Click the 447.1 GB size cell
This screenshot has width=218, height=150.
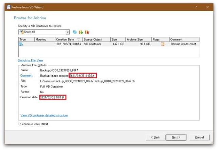pos(119,44)
